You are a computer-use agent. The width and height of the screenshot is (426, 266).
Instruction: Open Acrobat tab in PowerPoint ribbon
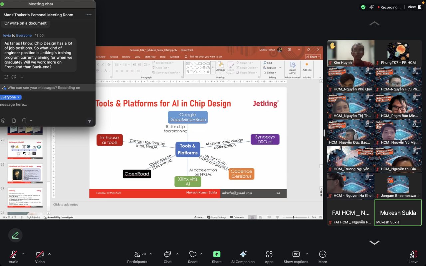click(174, 57)
